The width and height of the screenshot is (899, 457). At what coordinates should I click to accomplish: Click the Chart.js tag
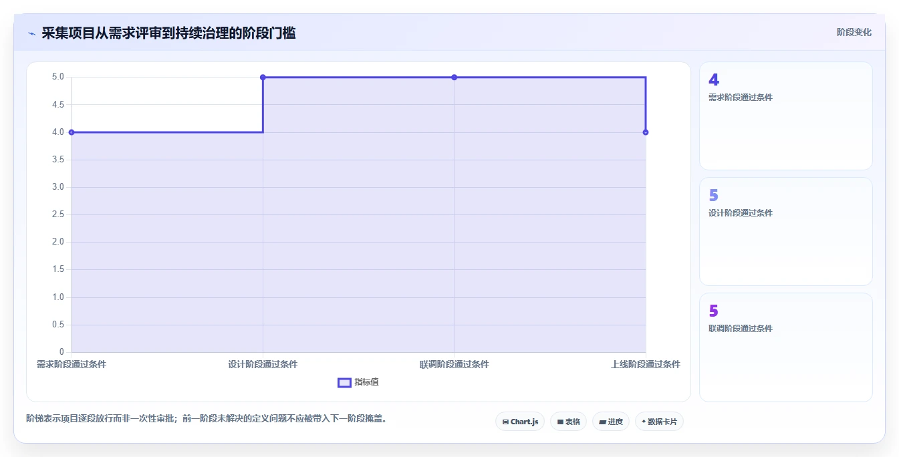(520, 422)
